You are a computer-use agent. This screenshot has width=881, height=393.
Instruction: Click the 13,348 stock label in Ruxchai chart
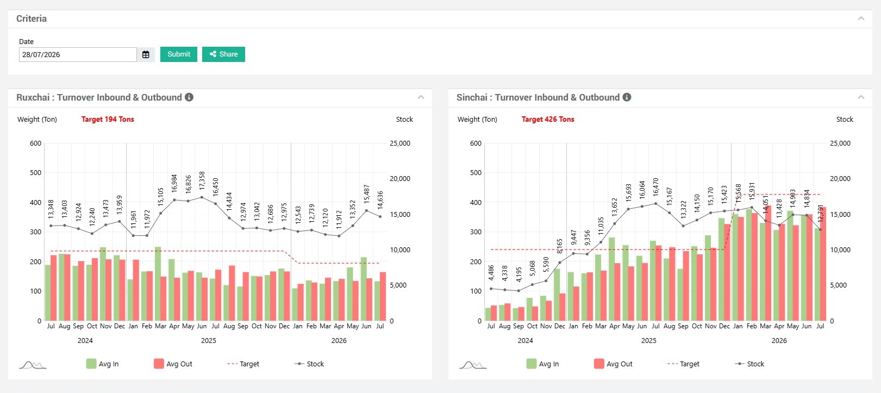pos(51,209)
